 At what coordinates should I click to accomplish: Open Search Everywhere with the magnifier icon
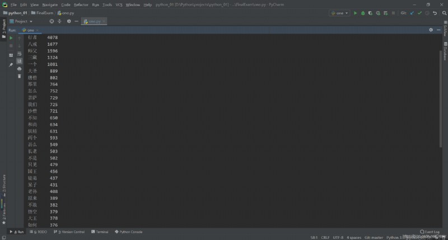444,13
